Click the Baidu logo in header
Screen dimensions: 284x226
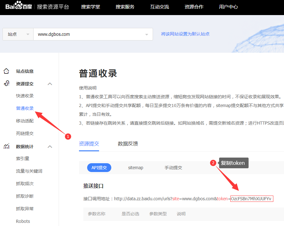point(18,7)
